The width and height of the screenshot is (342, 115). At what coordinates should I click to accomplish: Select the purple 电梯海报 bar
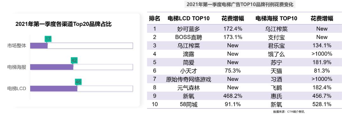tap(52, 67)
